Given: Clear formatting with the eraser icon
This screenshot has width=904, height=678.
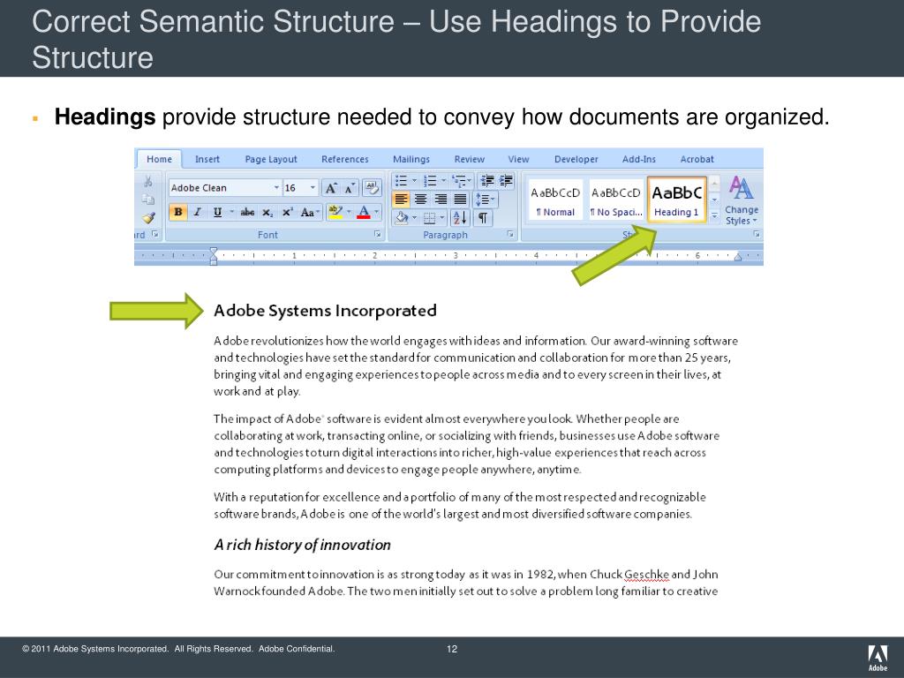Looking at the screenshot, I should point(372,187).
